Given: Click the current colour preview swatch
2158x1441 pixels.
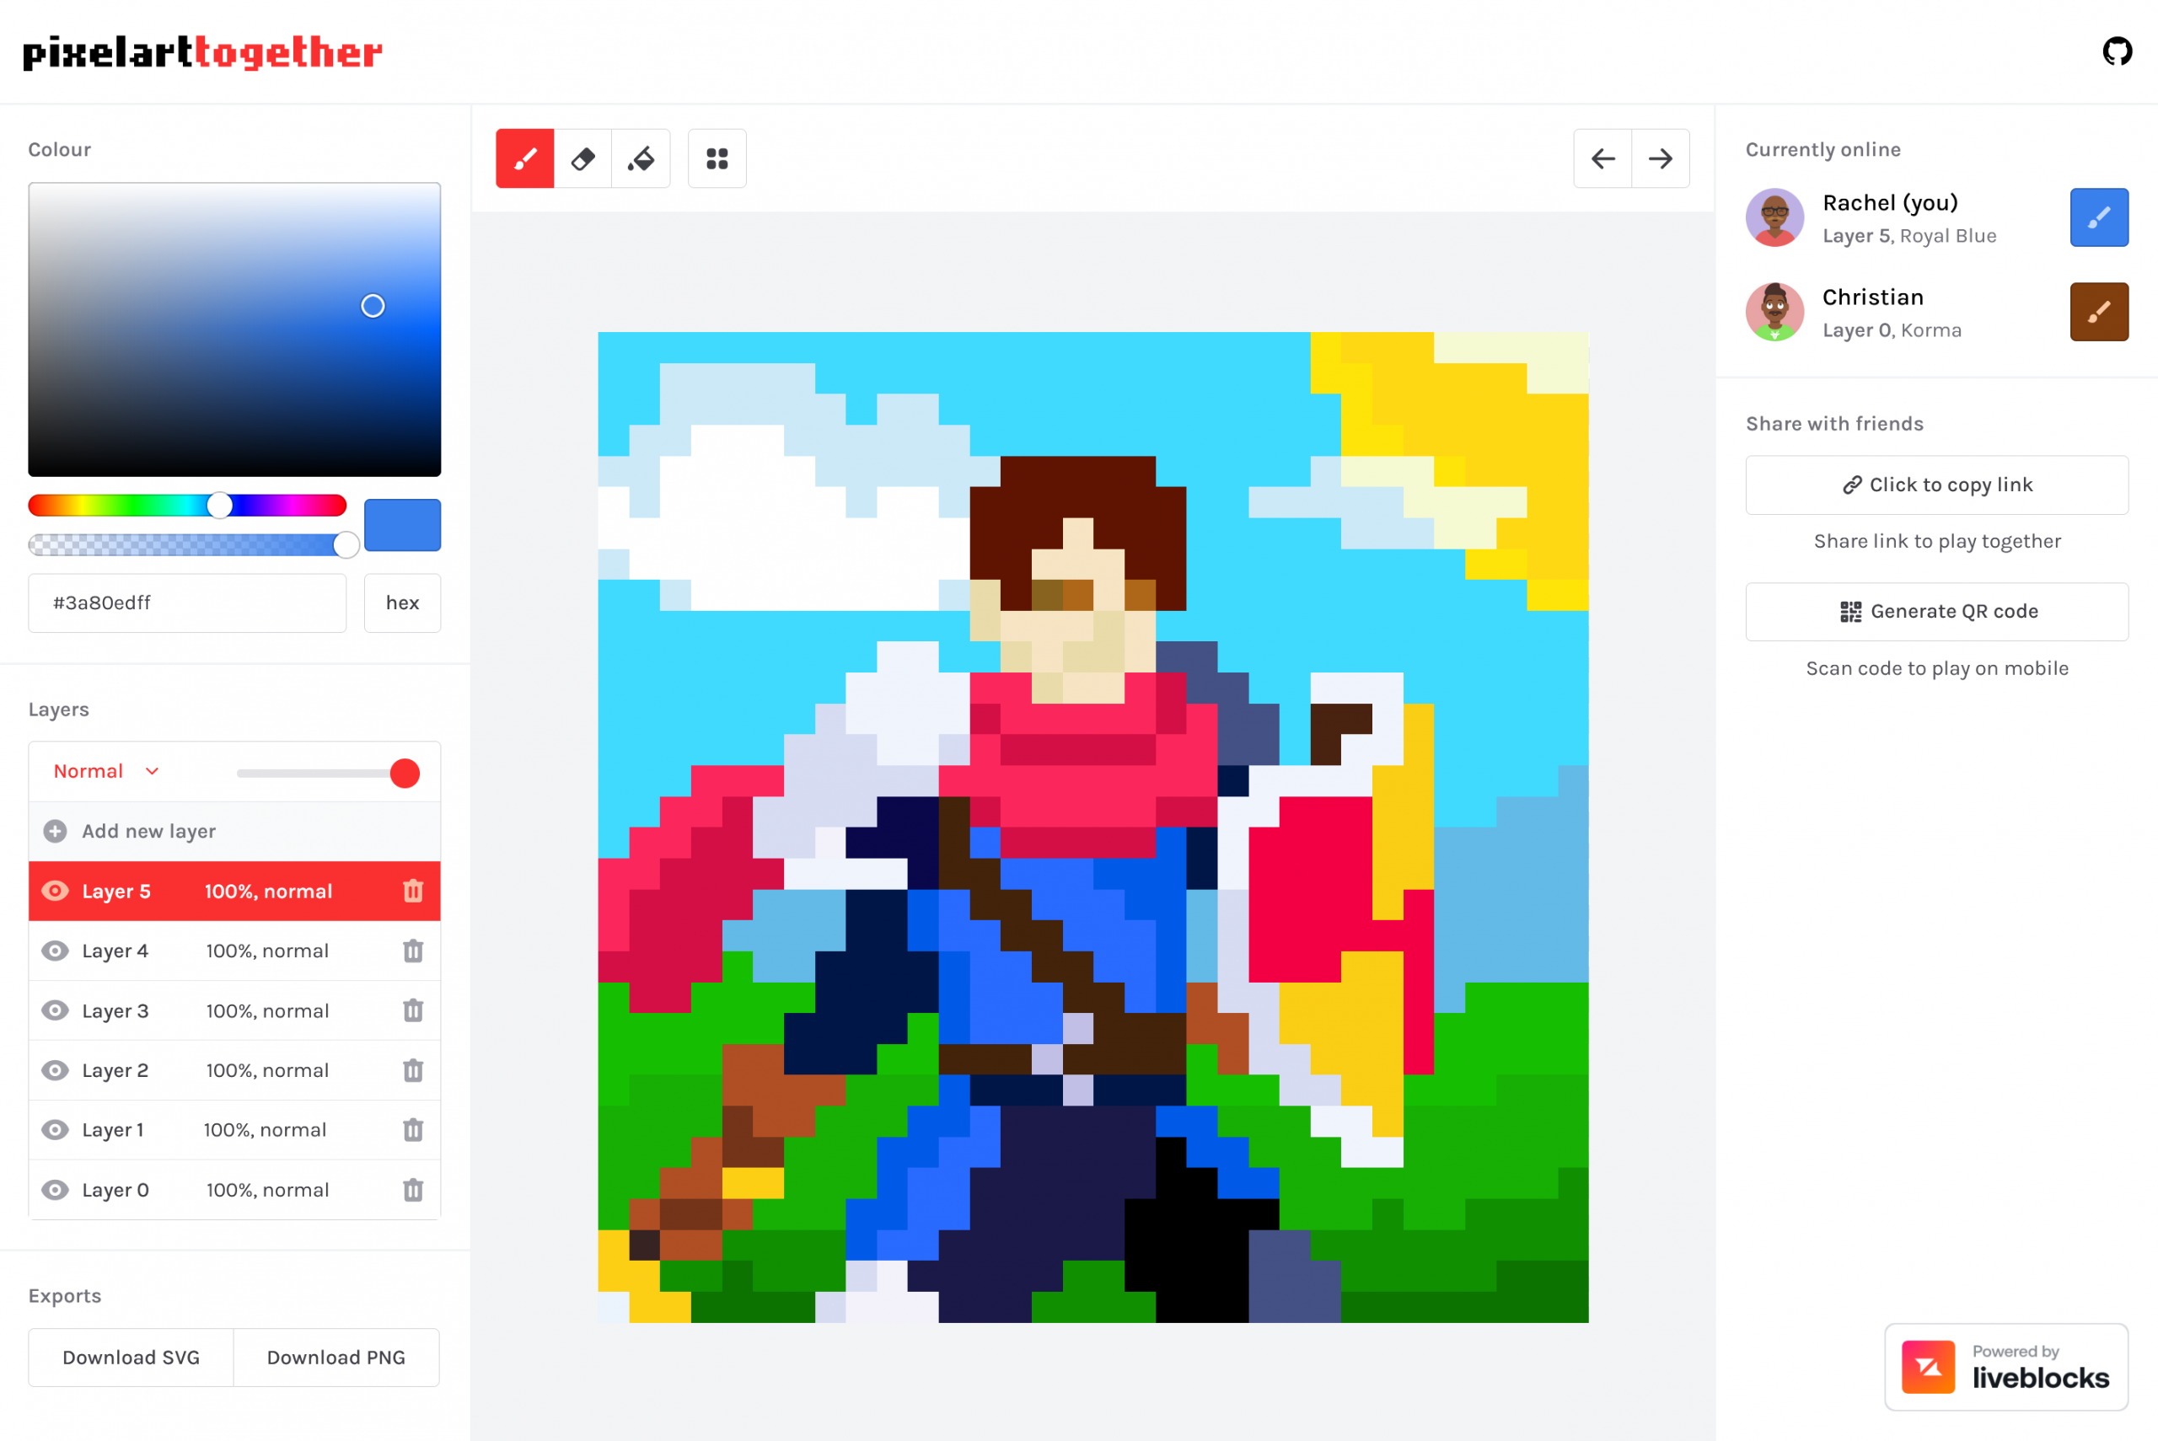Looking at the screenshot, I should (x=403, y=525).
